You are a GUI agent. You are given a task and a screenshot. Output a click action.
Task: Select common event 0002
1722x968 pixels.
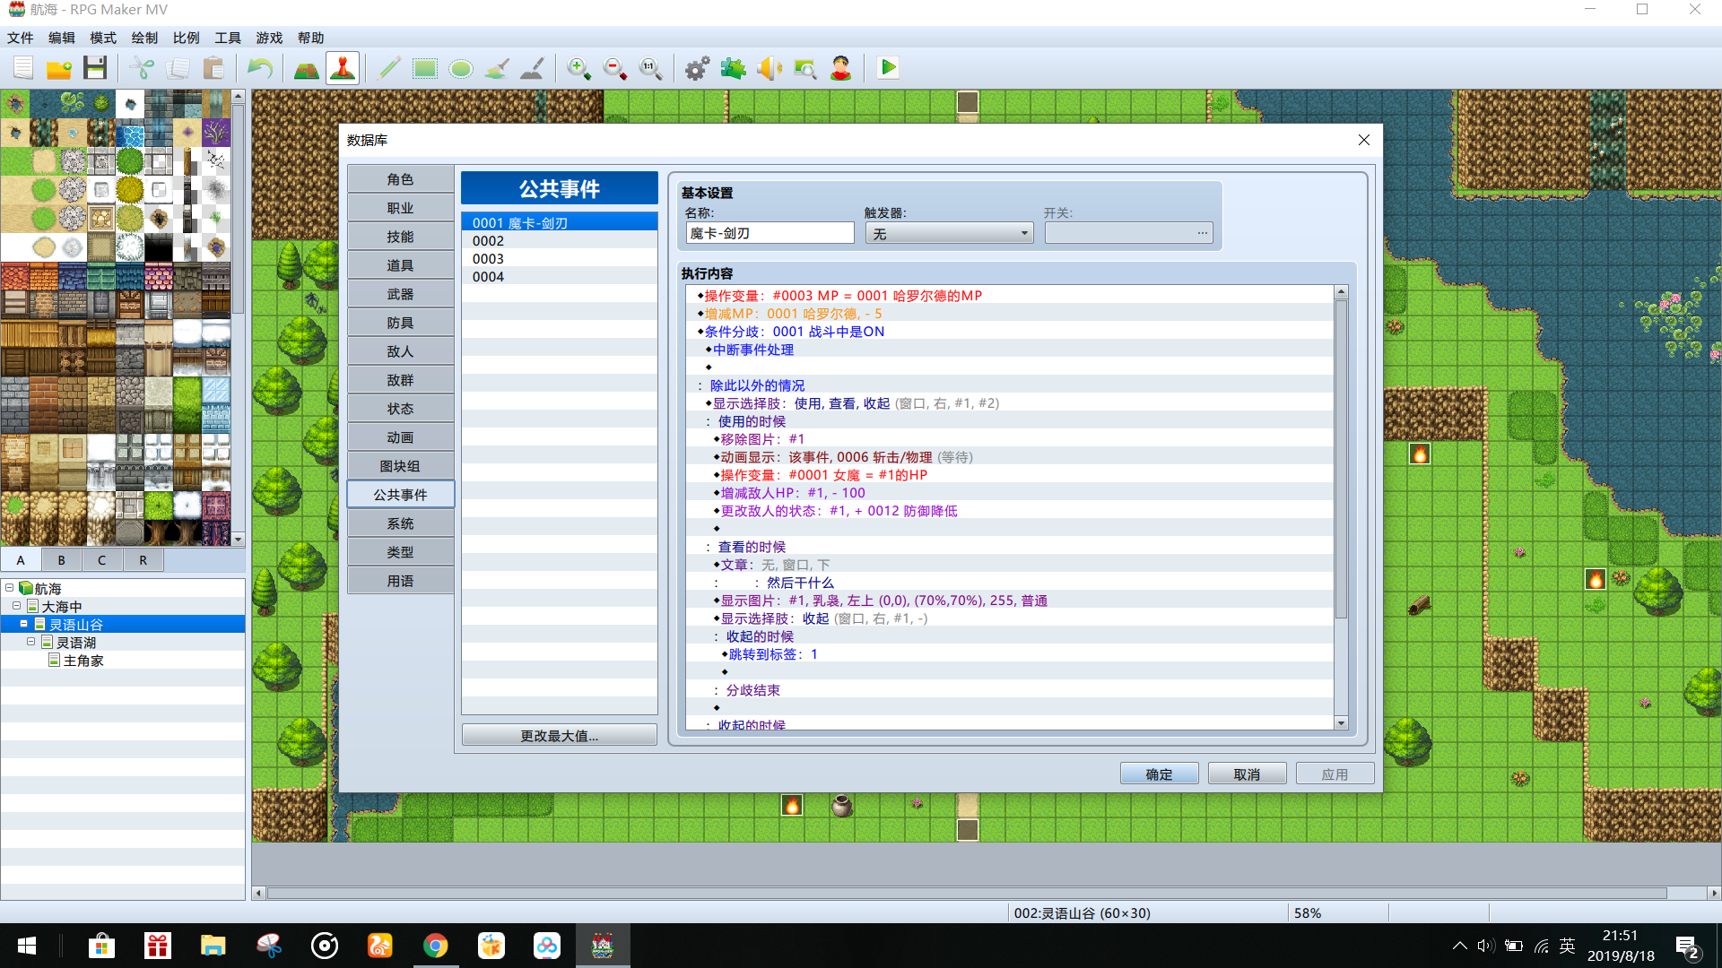point(559,240)
